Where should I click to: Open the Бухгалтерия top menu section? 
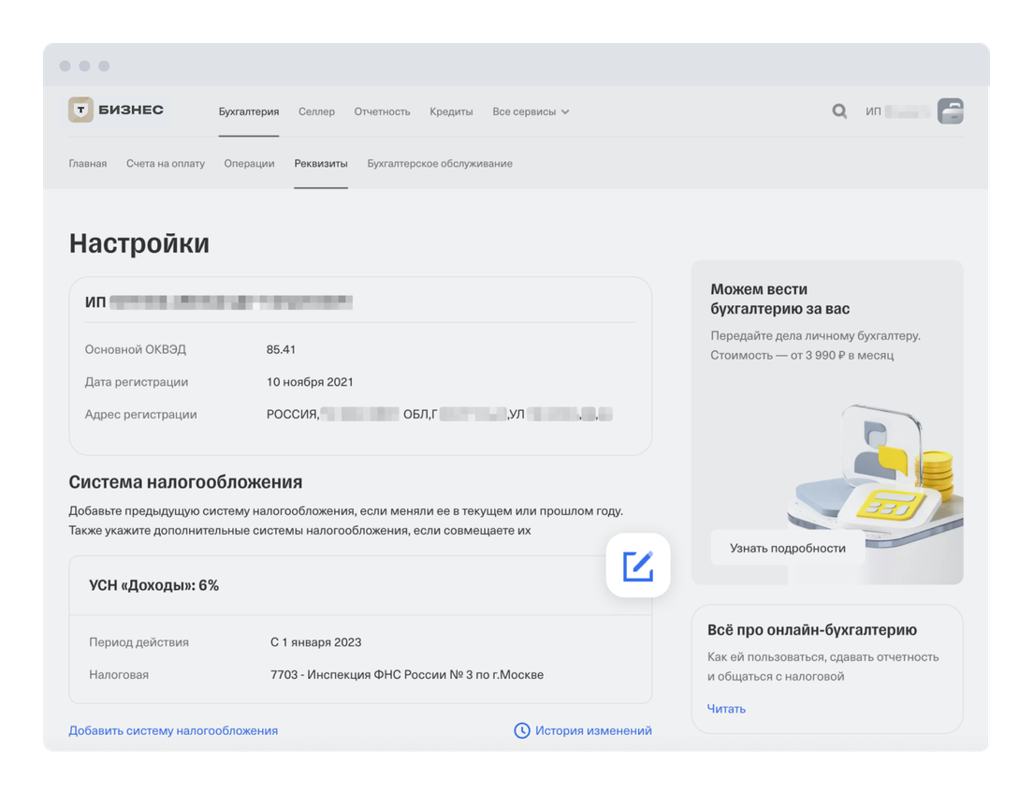249,111
